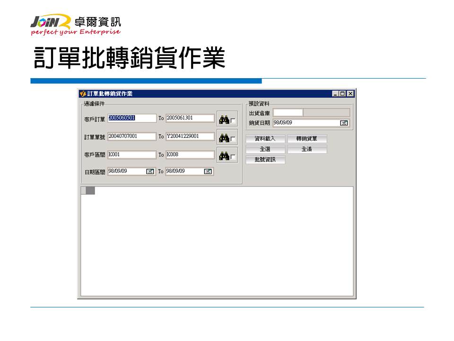The image size is (454, 341).
Task: Enable the checkbox beside 客戶訂單 search
Action: [x=233, y=121]
